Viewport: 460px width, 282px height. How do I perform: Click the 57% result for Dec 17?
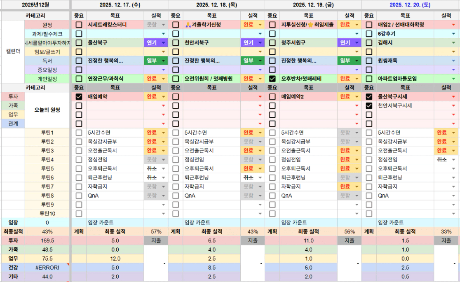coord(156,232)
